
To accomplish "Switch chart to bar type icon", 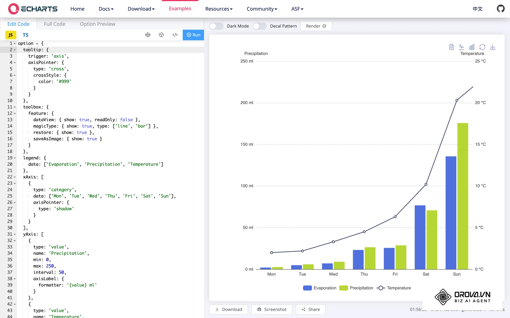I will click(472, 47).
